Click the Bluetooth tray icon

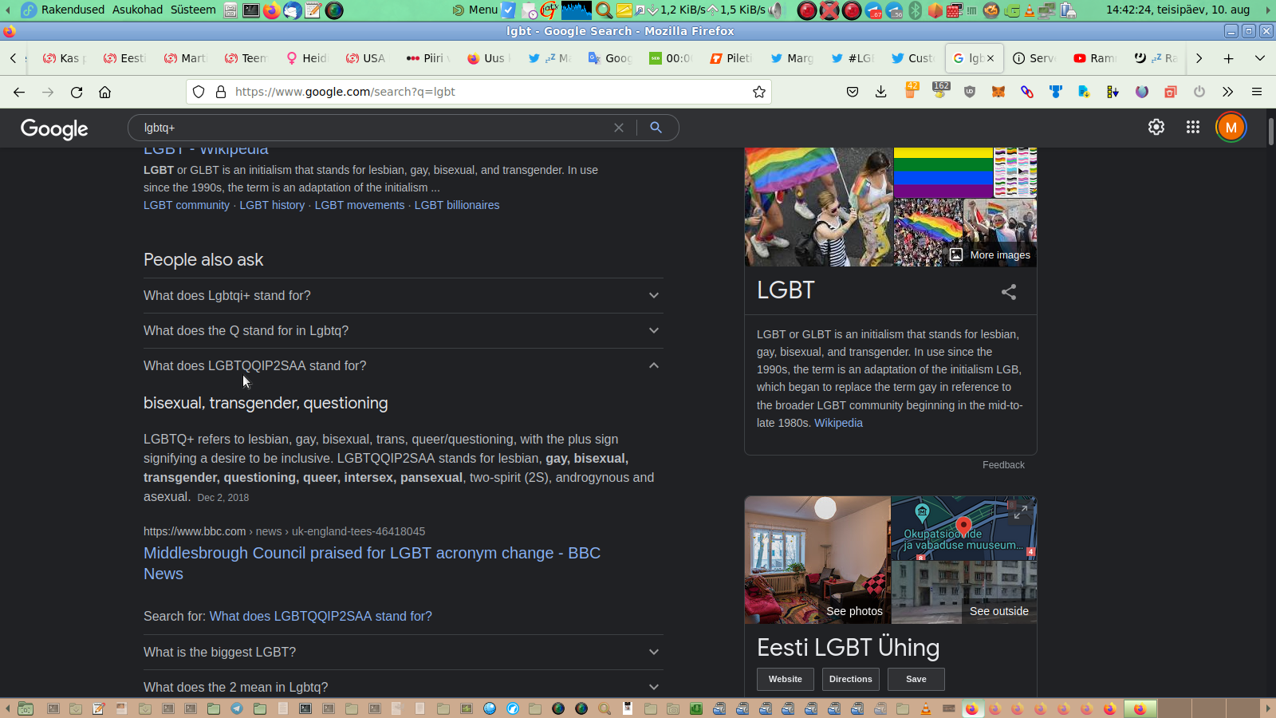916,10
